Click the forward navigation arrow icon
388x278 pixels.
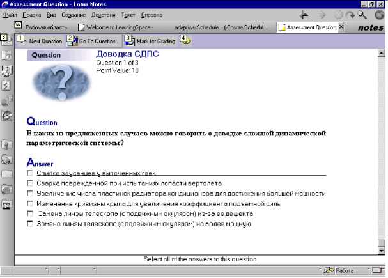322,15
